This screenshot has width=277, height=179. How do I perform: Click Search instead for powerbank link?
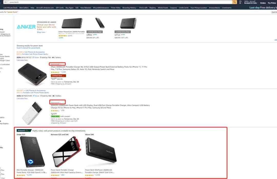point(28,48)
